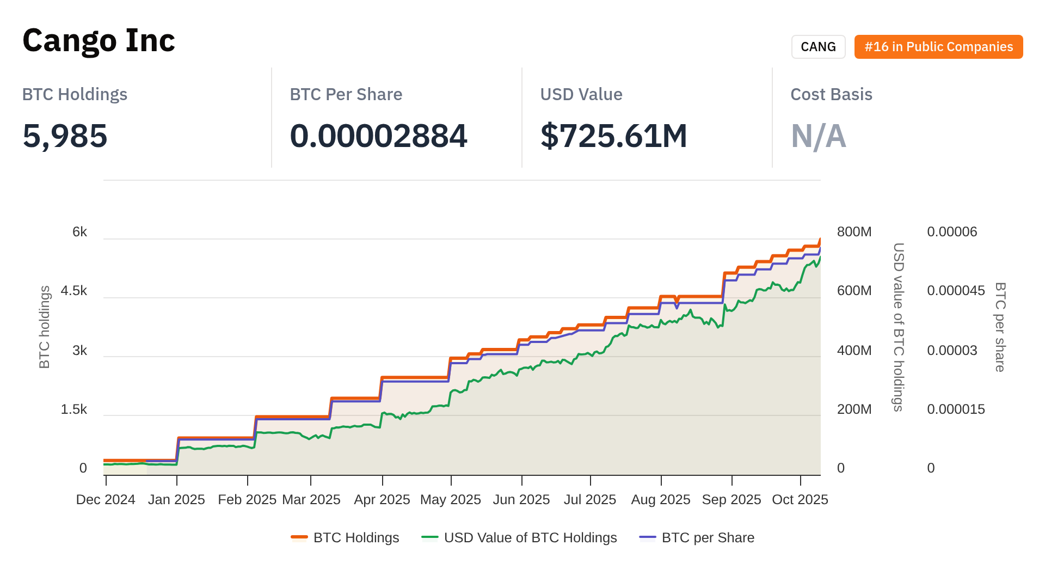Click the 6k BTC holdings axis tick

coord(79,232)
